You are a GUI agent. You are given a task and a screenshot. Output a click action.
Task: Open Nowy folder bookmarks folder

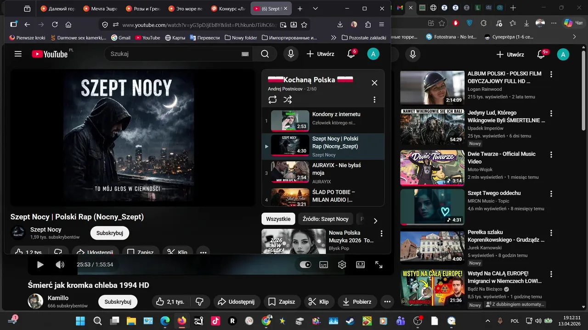[240, 38]
